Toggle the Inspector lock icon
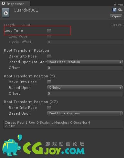The image size is (124, 158). pos(115,4)
